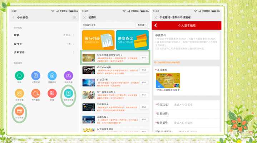Select the 个人基本信息 title on red bar
The width and height of the screenshot is (257, 143).
[187, 26]
